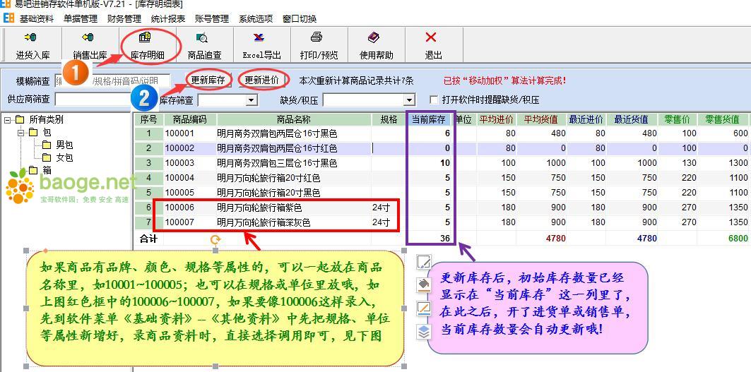Click the 打印/预览 printer icon
This screenshot has height=372, width=751.
point(318,44)
